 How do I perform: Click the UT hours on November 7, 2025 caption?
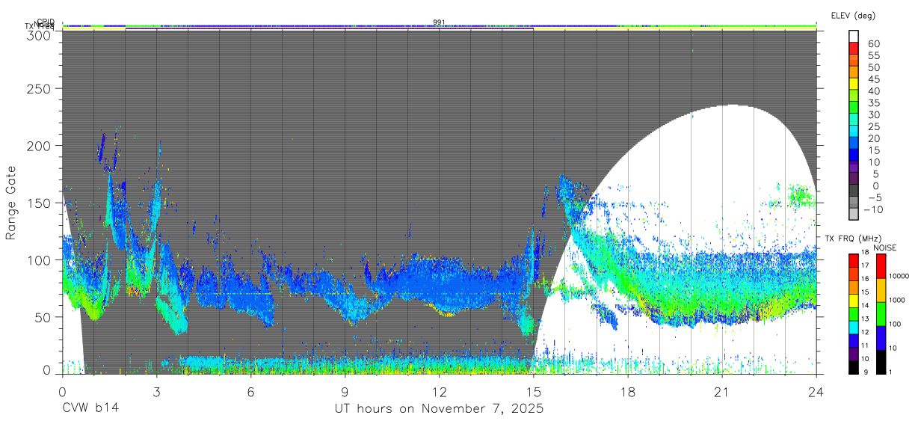point(439,409)
